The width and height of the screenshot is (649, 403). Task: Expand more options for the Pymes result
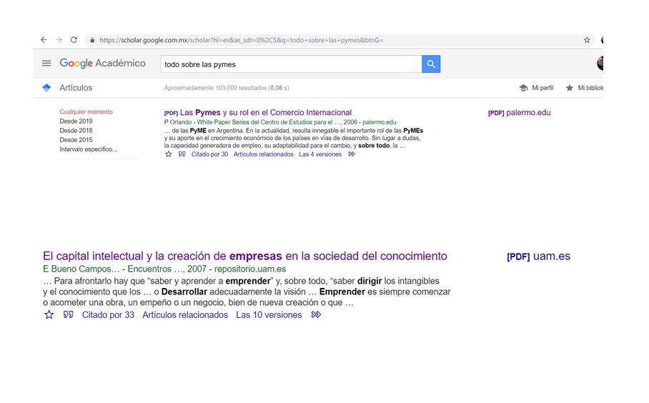[352, 154]
